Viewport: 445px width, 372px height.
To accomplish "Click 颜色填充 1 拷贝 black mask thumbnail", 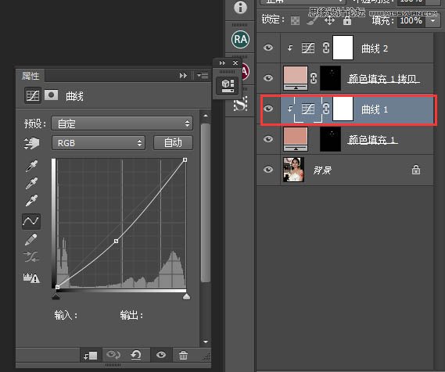I will pyautogui.click(x=330, y=78).
